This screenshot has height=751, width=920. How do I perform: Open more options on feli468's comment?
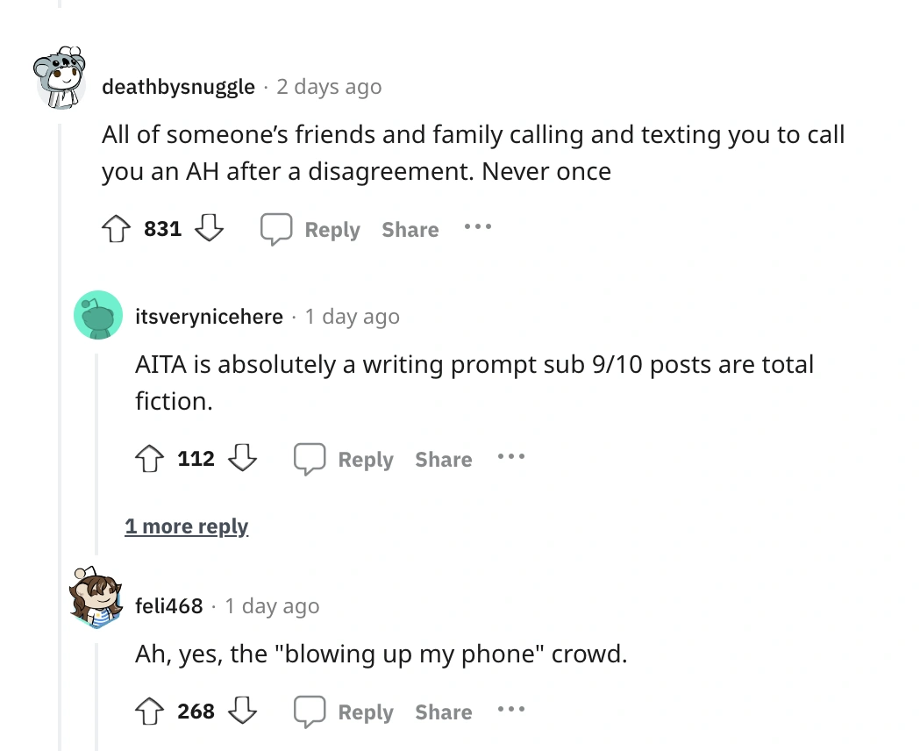(x=511, y=709)
